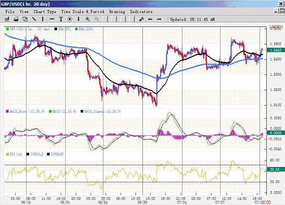Image resolution: width=285 pixels, height=205 pixels.
Task: Click the RSI(14) legend label
Action: coord(15,154)
